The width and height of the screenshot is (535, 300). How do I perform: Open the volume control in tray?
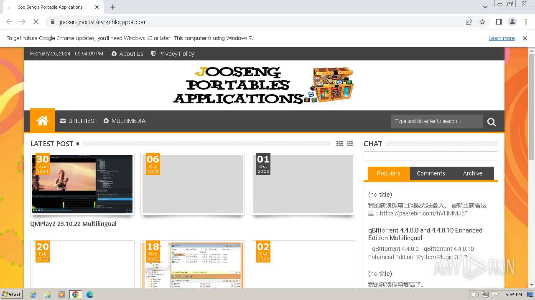pos(475,295)
